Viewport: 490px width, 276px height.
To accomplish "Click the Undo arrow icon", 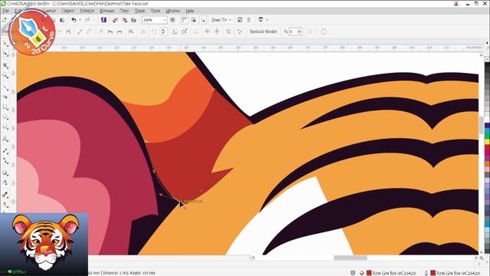I will coord(73,20).
